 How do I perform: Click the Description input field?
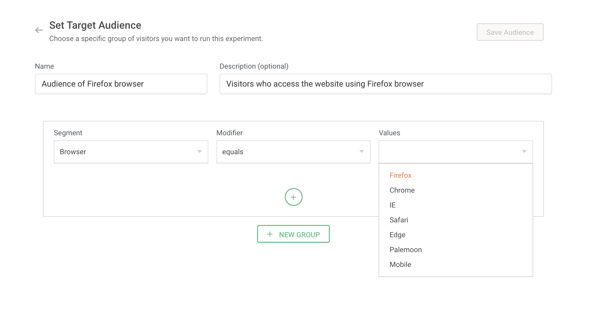[x=385, y=84]
